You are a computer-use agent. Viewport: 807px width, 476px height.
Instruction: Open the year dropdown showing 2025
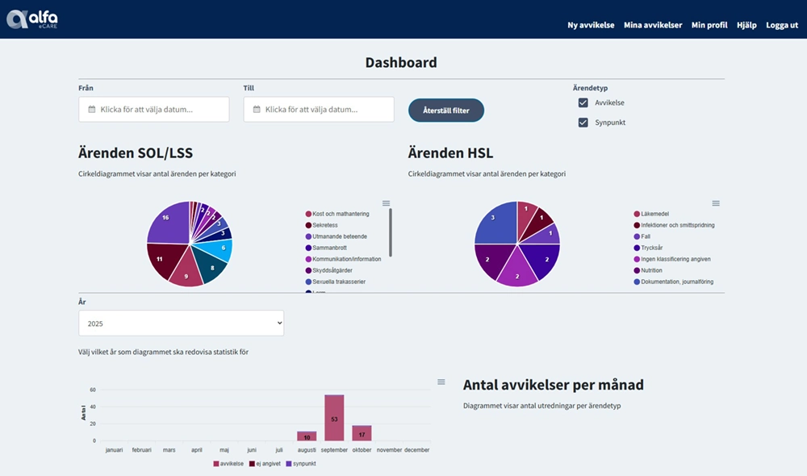pyautogui.click(x=181, y=322)
